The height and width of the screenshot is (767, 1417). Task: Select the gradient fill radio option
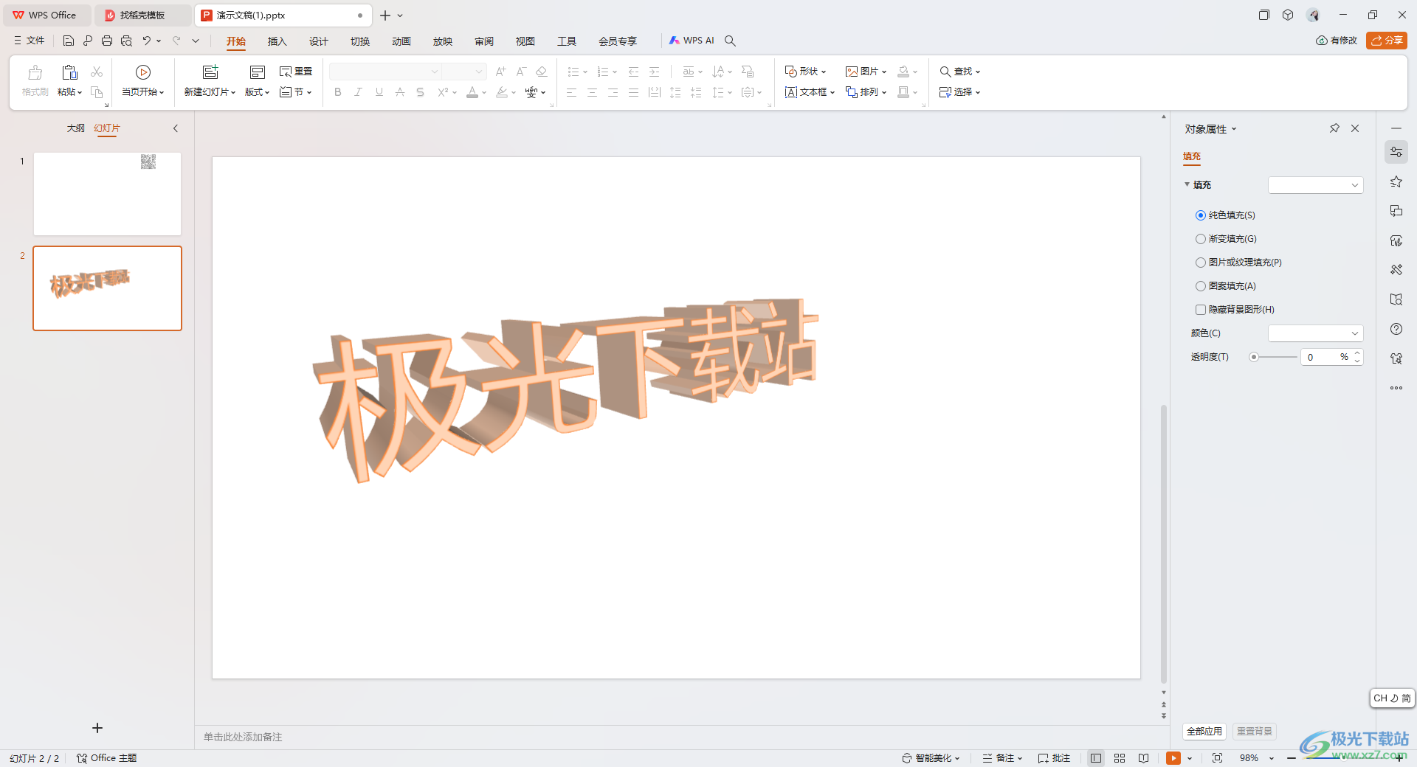click(x=1201, y=239)
